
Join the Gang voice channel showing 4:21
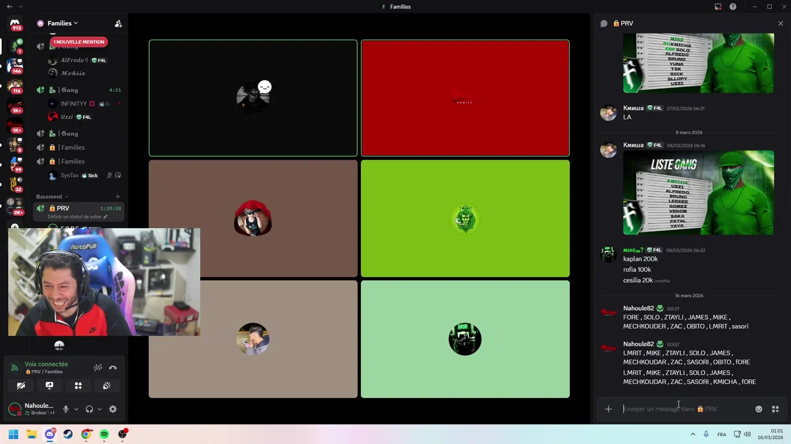pyautogui.click(x=80, y=90)
